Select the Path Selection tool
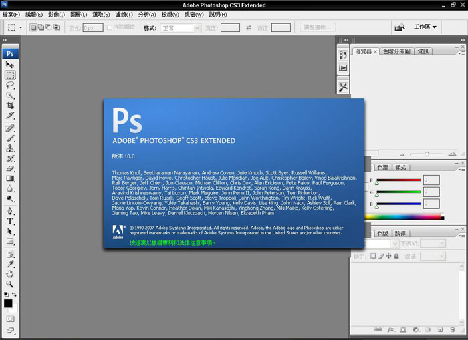The height and width of the screenshot is (340, 468). (10, 231)
